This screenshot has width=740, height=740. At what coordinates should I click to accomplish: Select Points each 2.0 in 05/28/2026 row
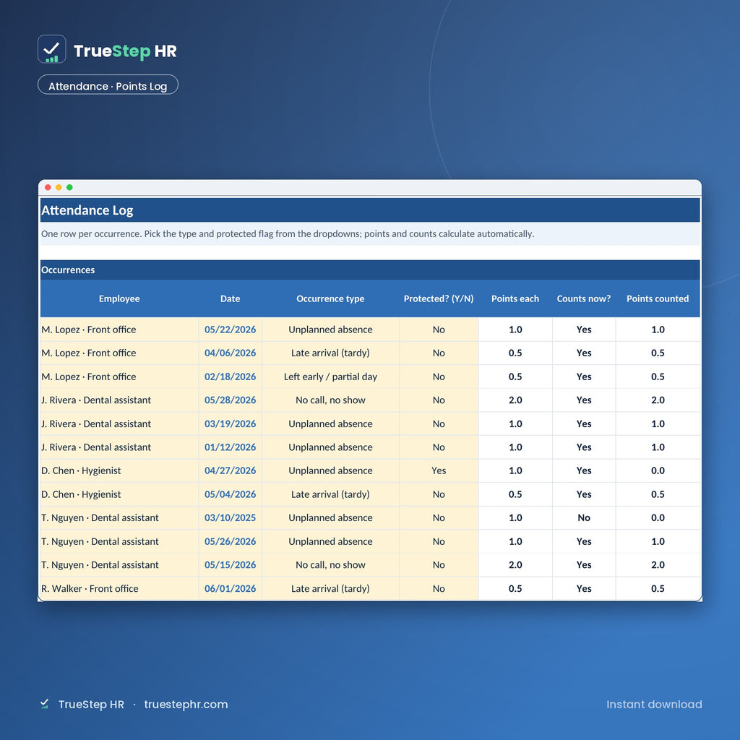click(515, 400)
